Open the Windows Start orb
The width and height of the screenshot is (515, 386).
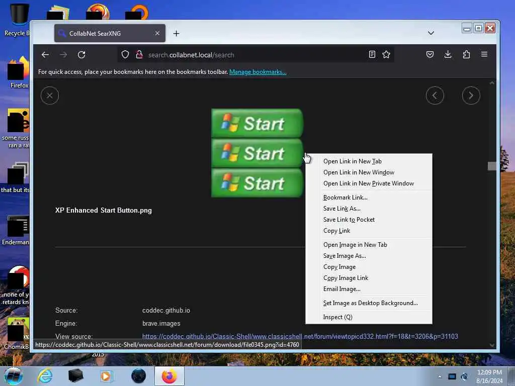[x=14, y=376]
